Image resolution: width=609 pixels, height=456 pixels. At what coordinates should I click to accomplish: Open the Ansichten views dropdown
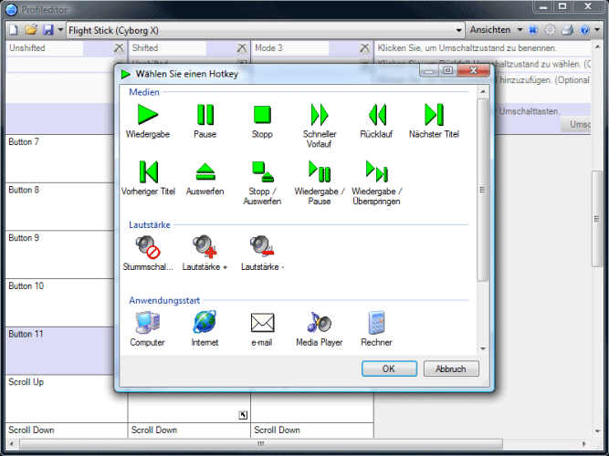coord(495,29)
